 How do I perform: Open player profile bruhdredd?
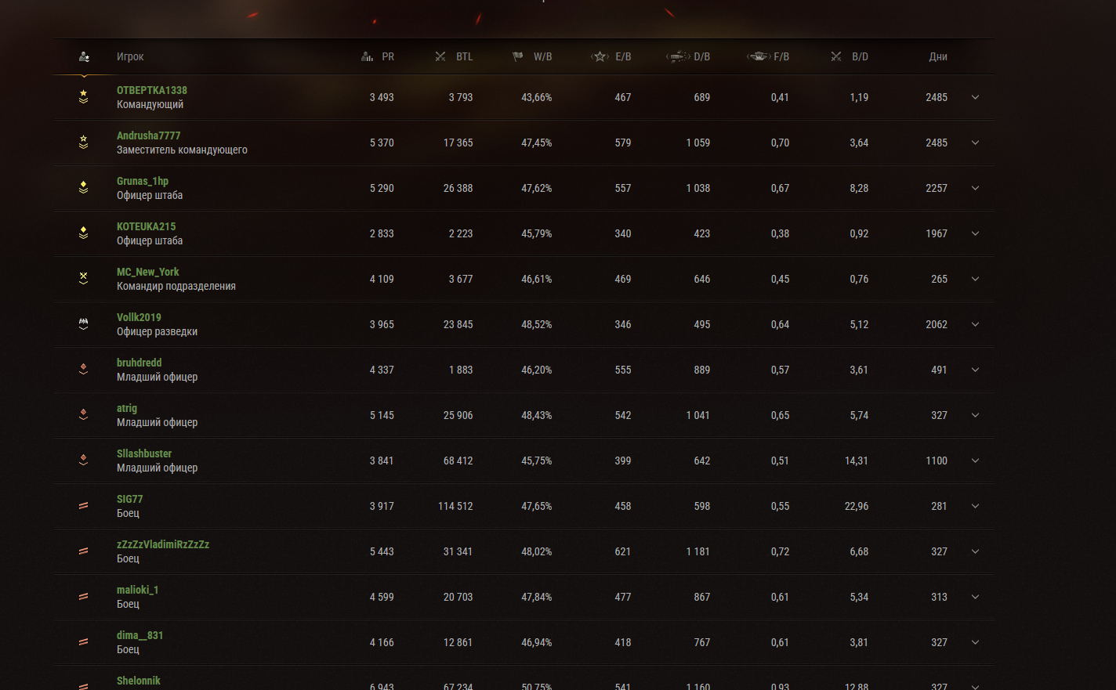click(139, 363)
